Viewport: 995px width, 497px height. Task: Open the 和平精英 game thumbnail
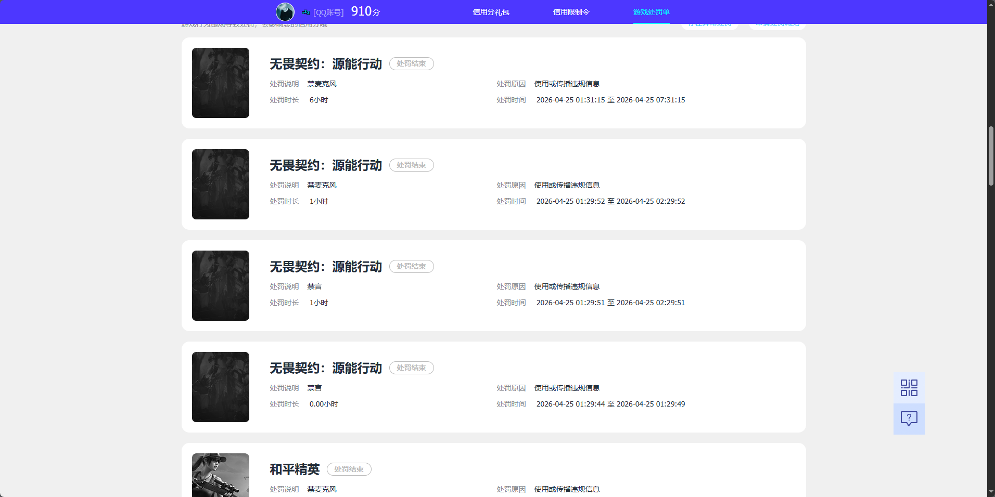(221, 475)
